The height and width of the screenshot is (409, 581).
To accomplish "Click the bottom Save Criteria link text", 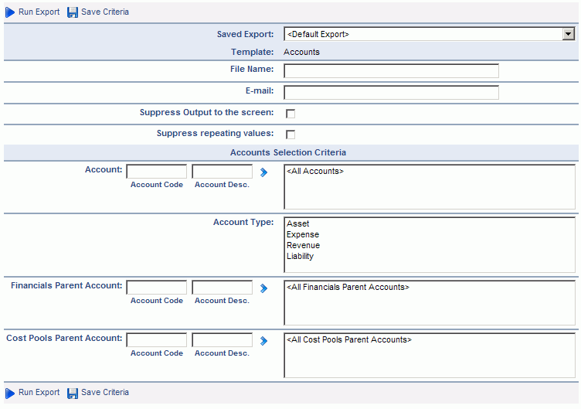I will (x=105, y=392).
